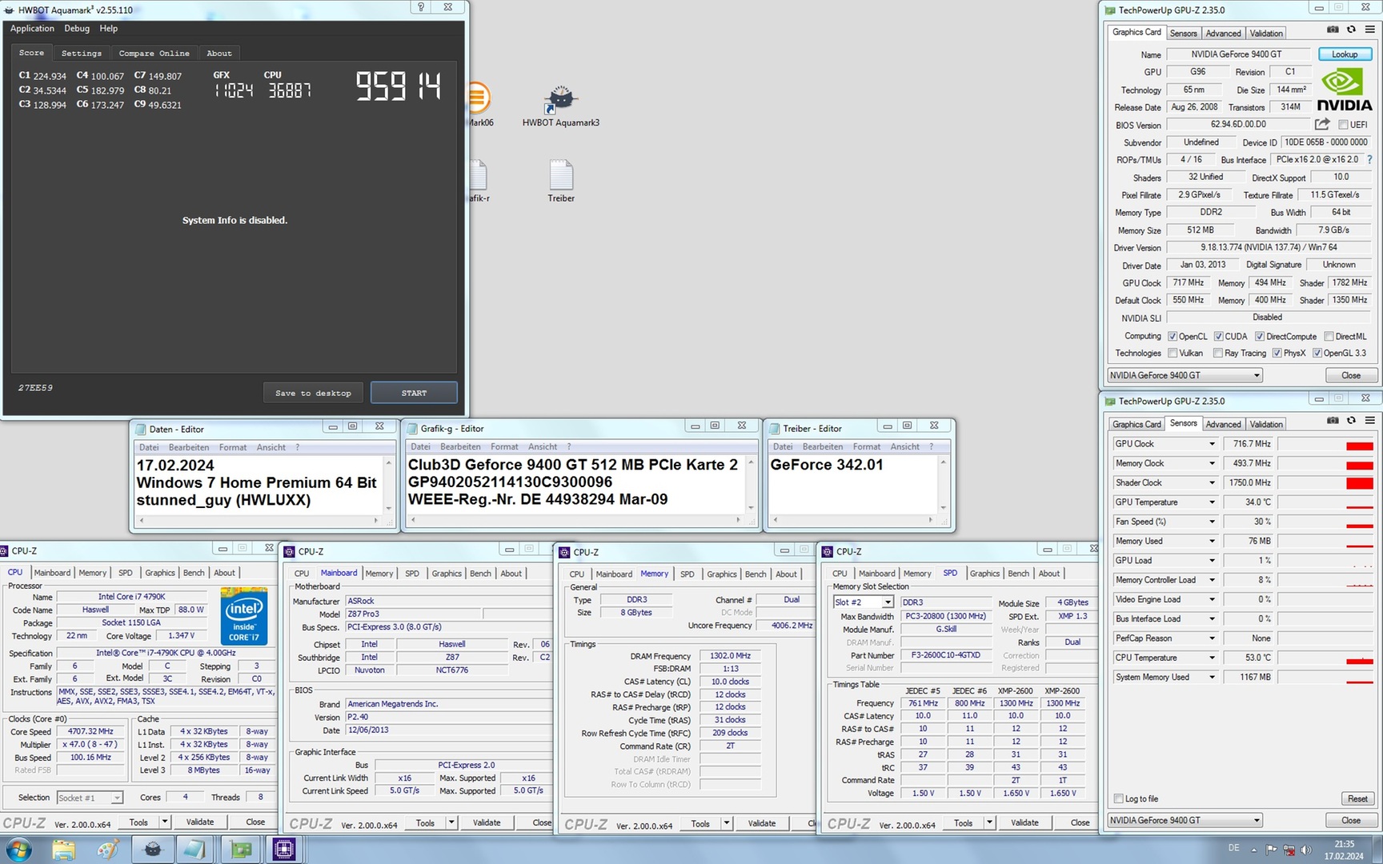Click camera icon in GPU-Z Sensors window

pyautogui.click(x=1333, y=420)
